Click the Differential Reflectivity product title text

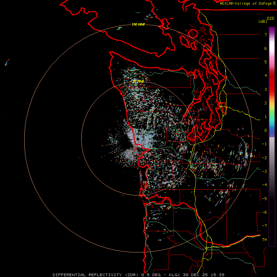[x=95, y=275]
